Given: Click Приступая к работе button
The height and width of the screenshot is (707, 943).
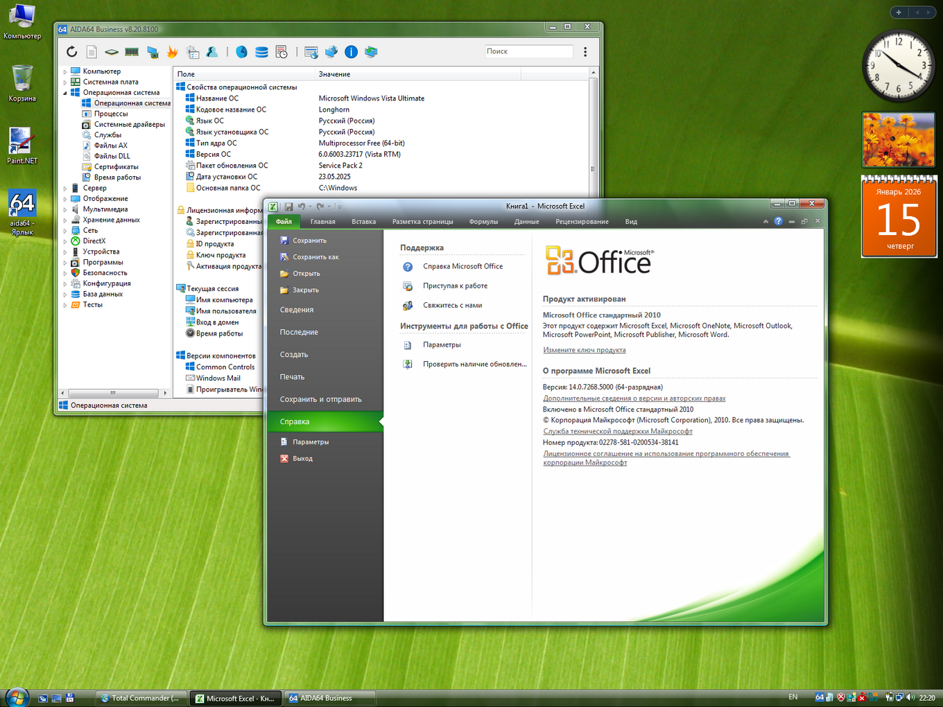Looking at the screenshot, I should (462, 286).
